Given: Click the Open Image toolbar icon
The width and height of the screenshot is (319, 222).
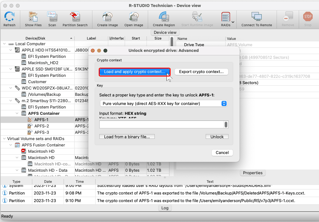Looking at the screenshot, I should click(x=134, y=17).
